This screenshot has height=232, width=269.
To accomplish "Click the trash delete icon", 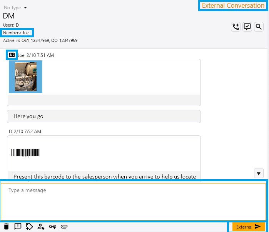I will 6,227.
